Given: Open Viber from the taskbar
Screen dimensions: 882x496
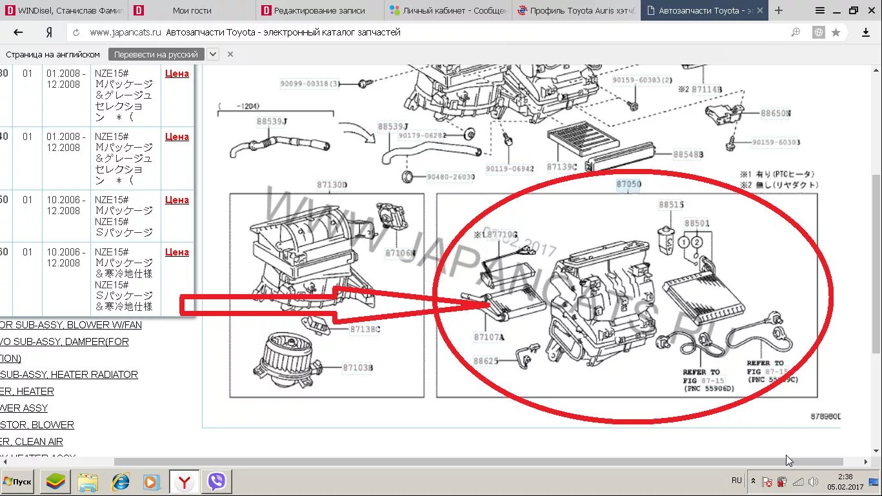Looking at the screenshot, I should pos(217,482).
